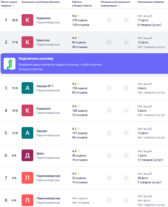Click the checkmark icon for Аврора in row 5
This screenshot has width=168, height=207.
pos(126,133)
